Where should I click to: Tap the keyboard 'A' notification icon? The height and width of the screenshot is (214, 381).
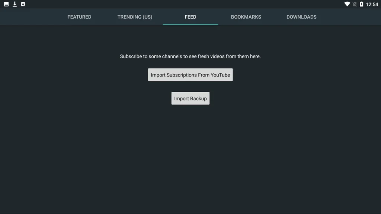23,4
